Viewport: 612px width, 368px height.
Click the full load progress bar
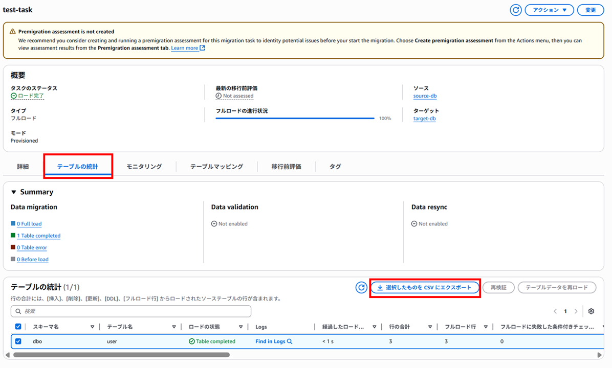pyautogui.click(x=295, y=118)
